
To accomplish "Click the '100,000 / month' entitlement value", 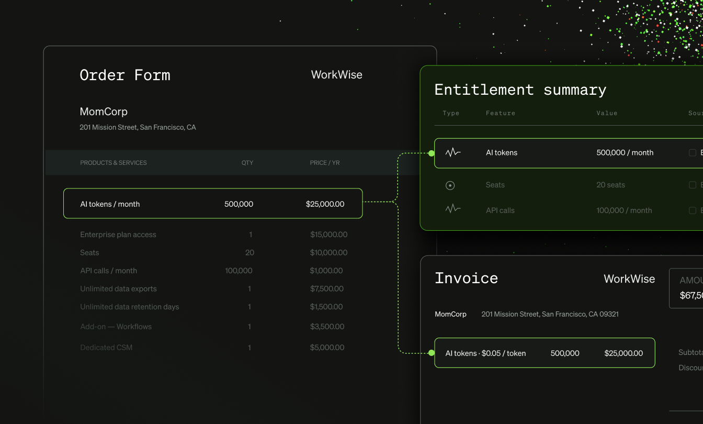I will [x=624, y=210].
